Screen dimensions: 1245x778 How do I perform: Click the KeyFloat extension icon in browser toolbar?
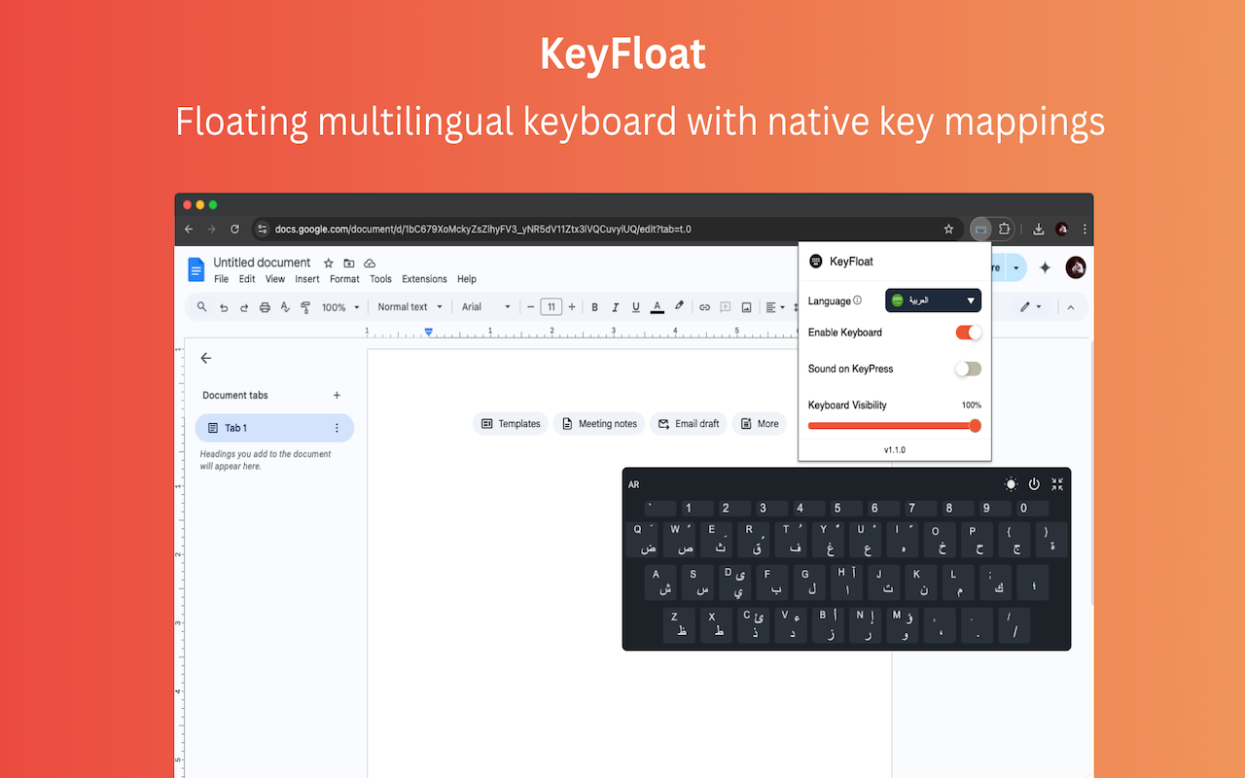(980, 230)
